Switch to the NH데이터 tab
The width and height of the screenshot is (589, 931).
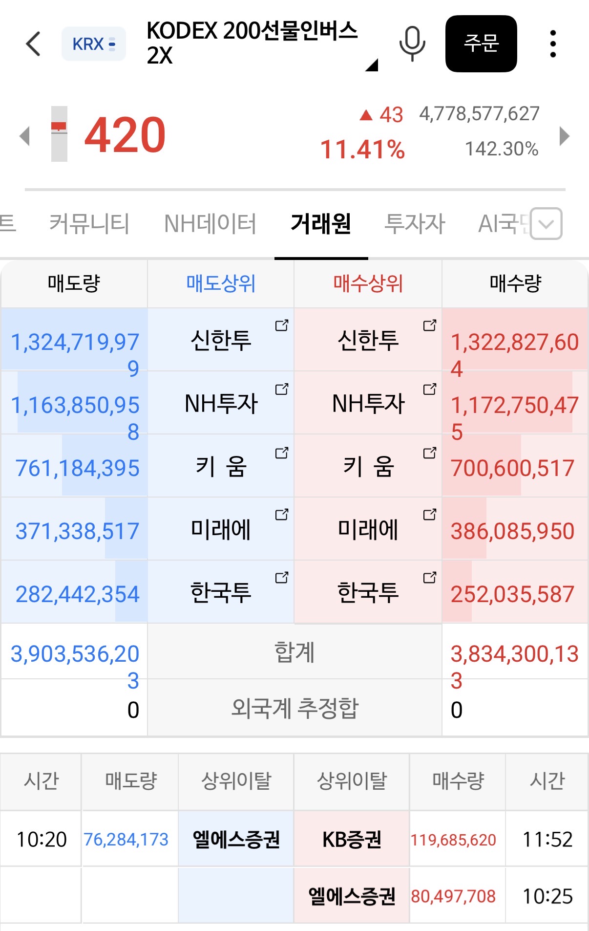tap(210, 224)
